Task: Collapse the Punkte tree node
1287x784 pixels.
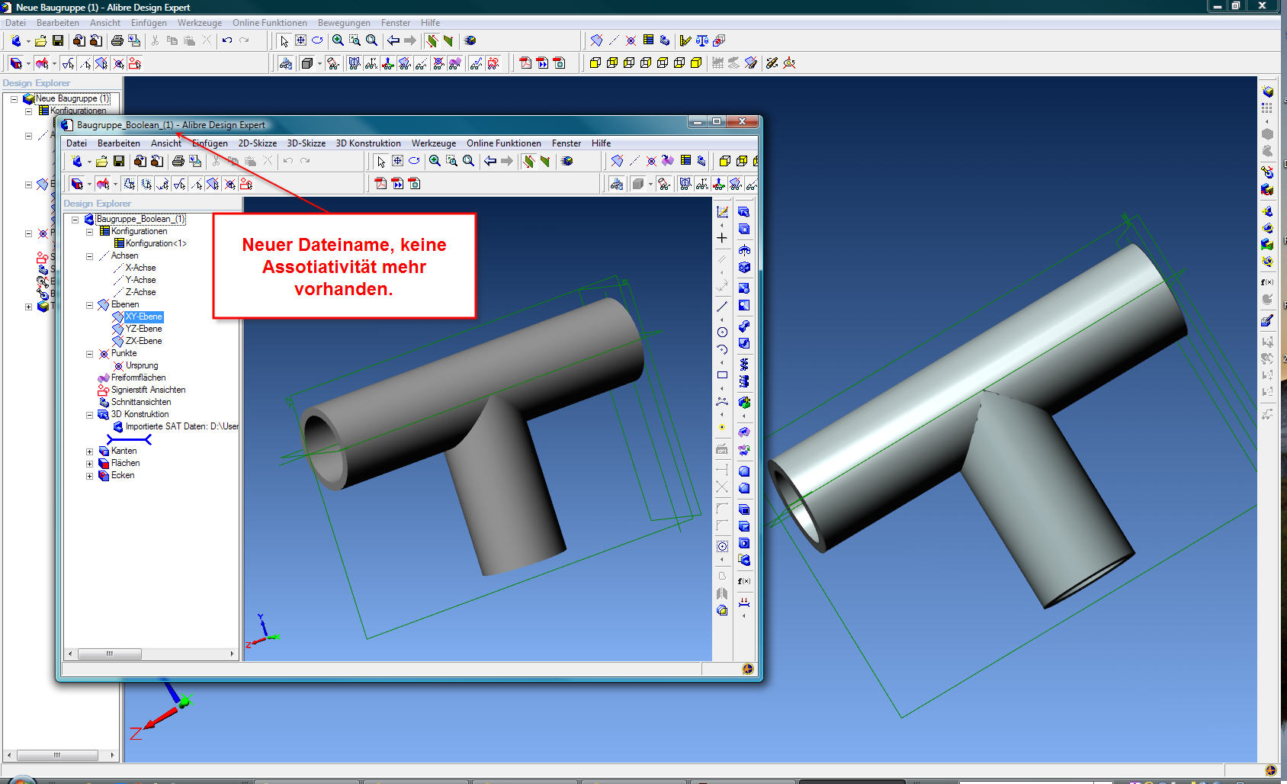Action: click(89, 354)
